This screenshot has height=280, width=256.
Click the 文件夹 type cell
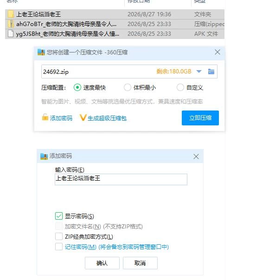click(x=203, y=14)
